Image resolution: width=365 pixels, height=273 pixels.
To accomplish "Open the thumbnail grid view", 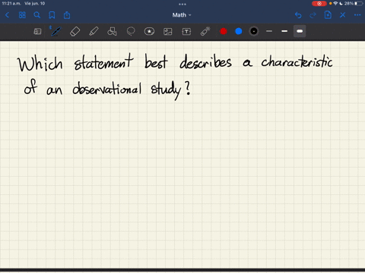I will point(22,15).
